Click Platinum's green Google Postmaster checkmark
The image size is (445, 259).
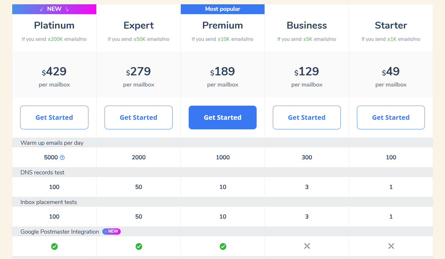54,246
